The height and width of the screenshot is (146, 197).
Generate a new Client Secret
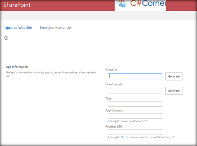[x=174, y=91]
